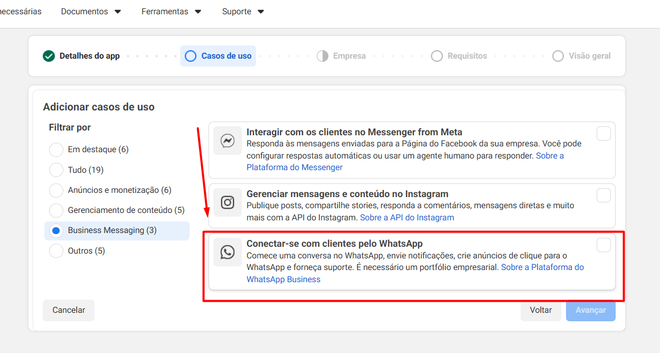Click the half-filled Empresa step icon
Viewport: 660px width, 353px height.
click(323, 56)
